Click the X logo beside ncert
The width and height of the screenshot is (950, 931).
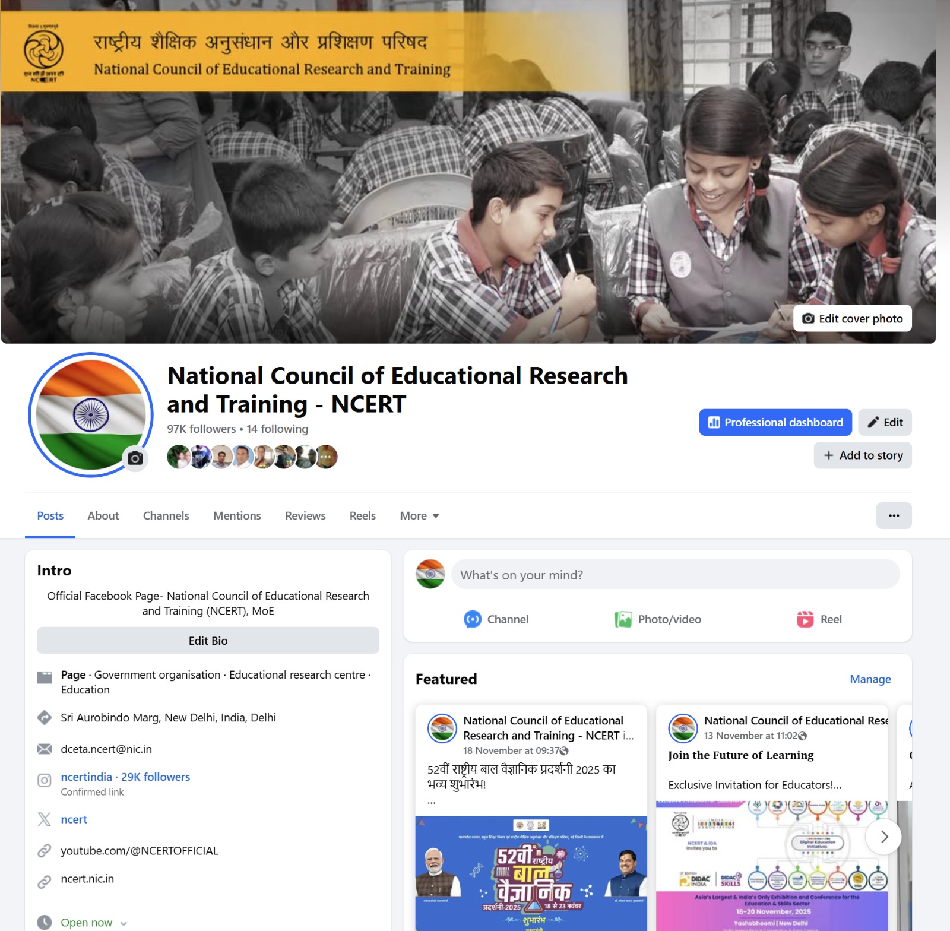tap(45, 819)
